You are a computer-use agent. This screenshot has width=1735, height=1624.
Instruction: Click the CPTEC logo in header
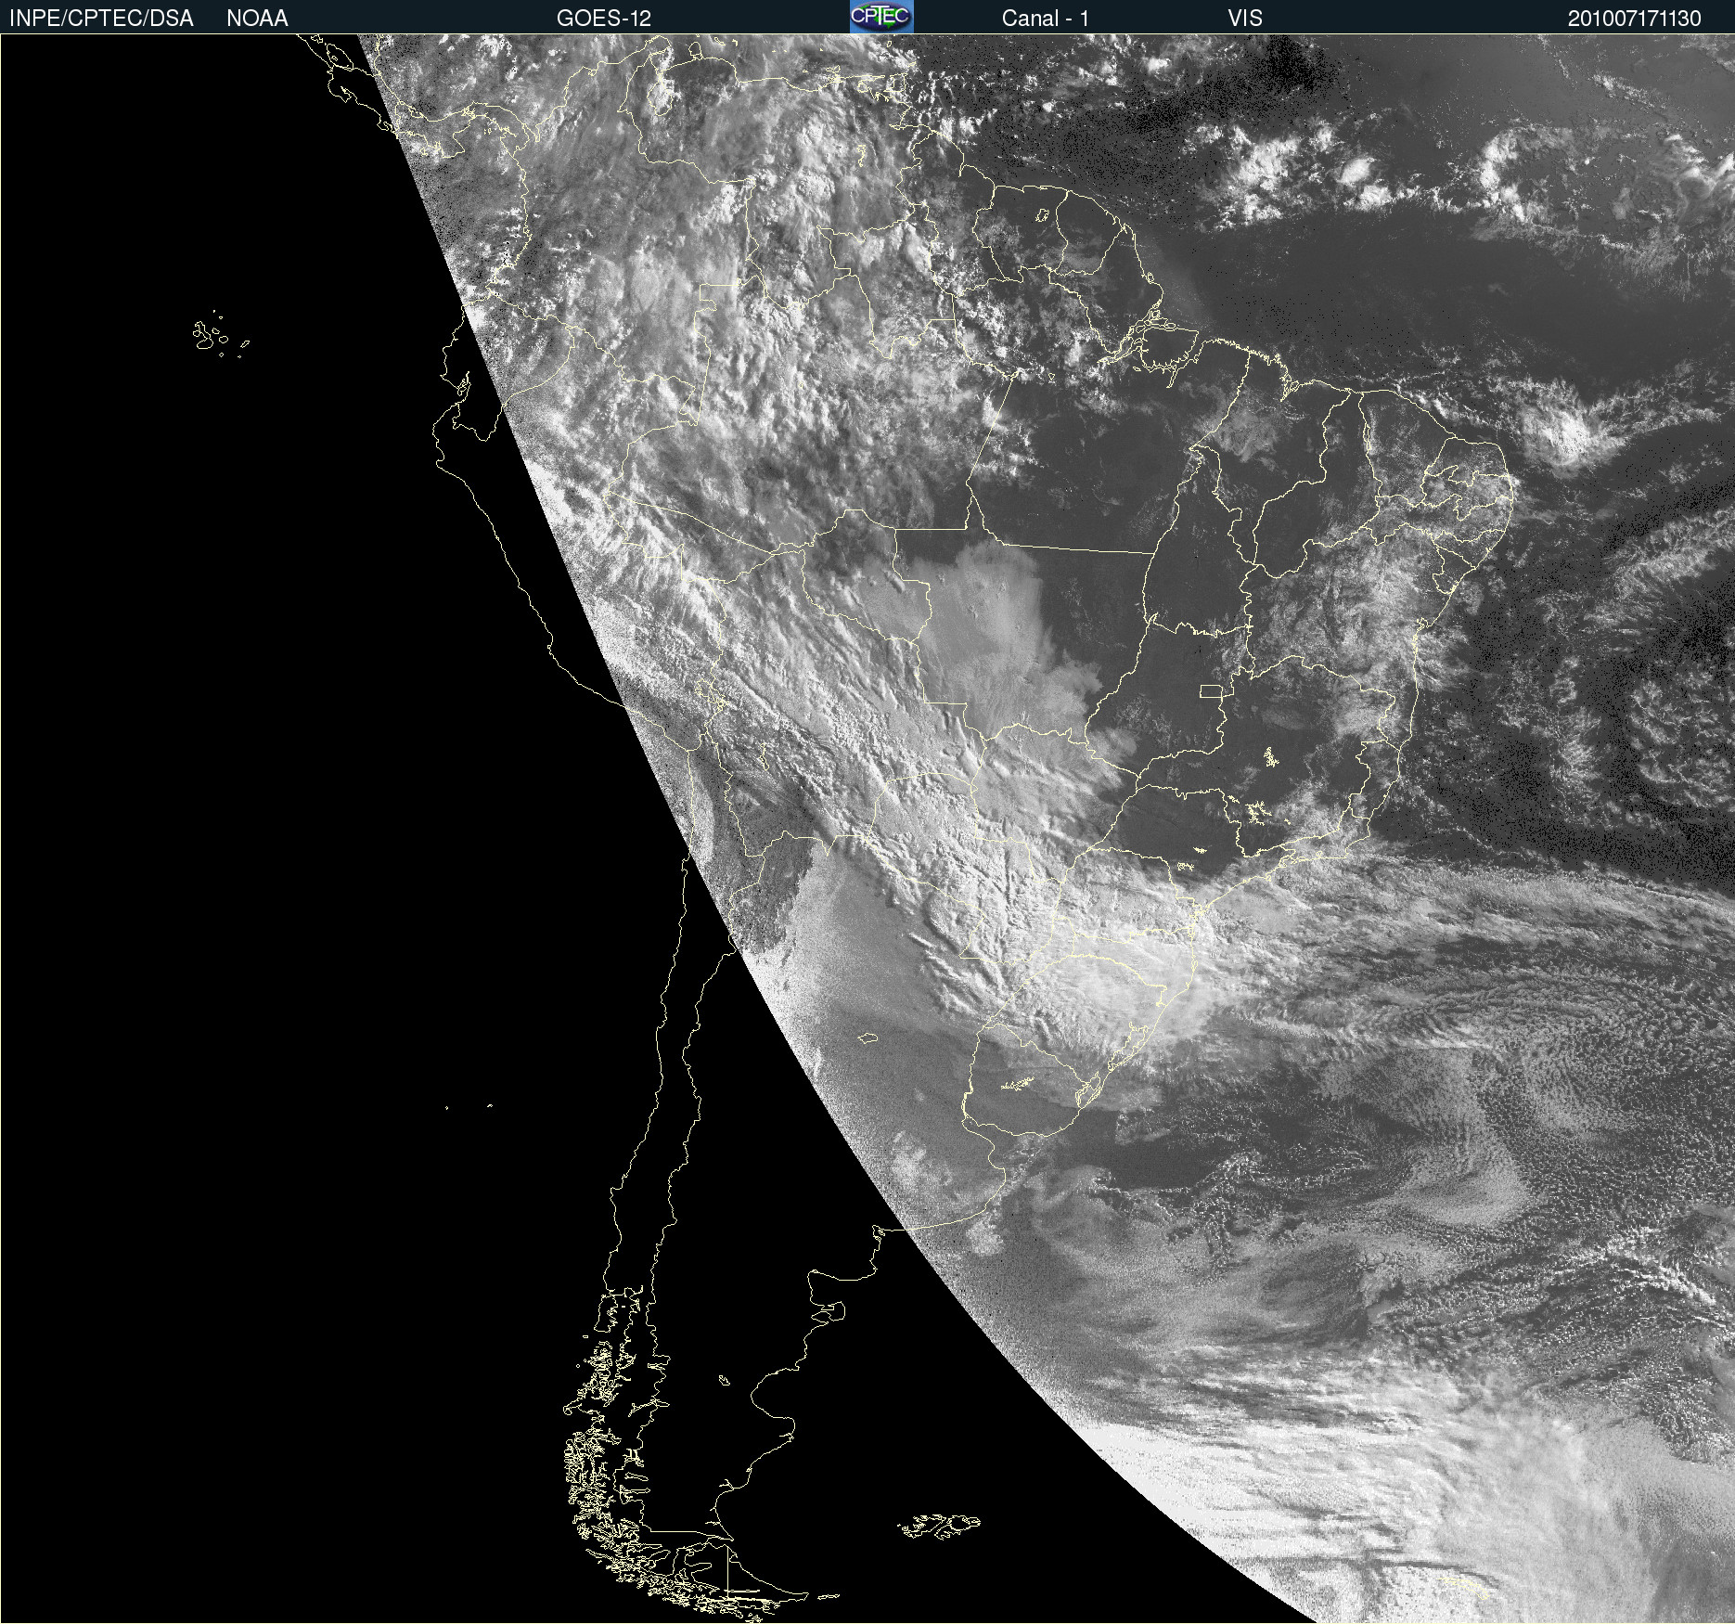[x=881, y=17]
